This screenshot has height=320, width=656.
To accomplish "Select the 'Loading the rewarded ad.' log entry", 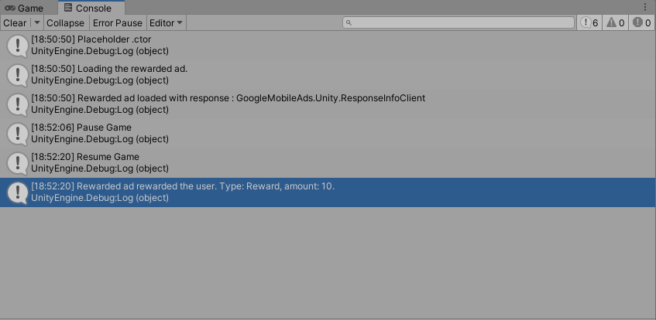I will (328, 75).
